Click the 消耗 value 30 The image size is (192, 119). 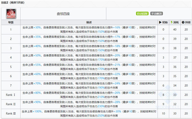[x=175, y=114]
